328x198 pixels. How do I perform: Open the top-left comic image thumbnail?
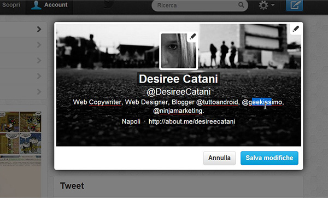click(9, 122)
